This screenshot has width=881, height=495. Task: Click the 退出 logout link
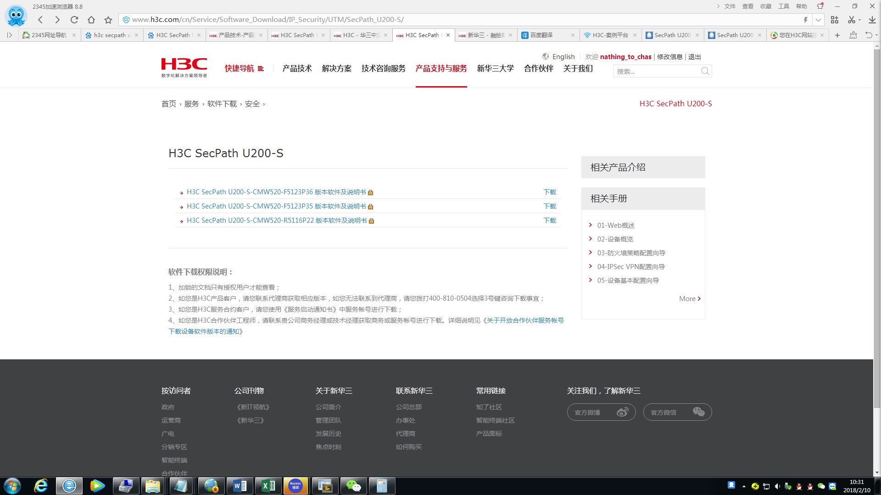[x=694, y=57]
